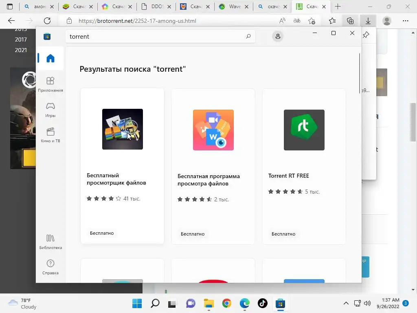The width and height of the screenshot is (417, 313).
Task: Click Бесплатно under Бесплатный просмотрщик файлов
Action: pyautogui.click(x=102, y=233)
